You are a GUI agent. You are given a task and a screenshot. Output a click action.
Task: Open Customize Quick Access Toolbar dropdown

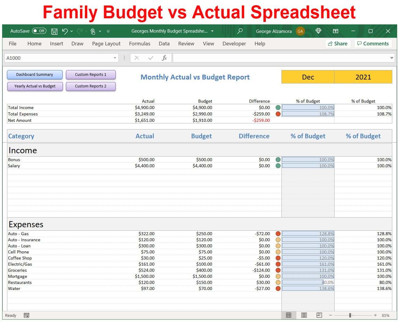(108, 31)
